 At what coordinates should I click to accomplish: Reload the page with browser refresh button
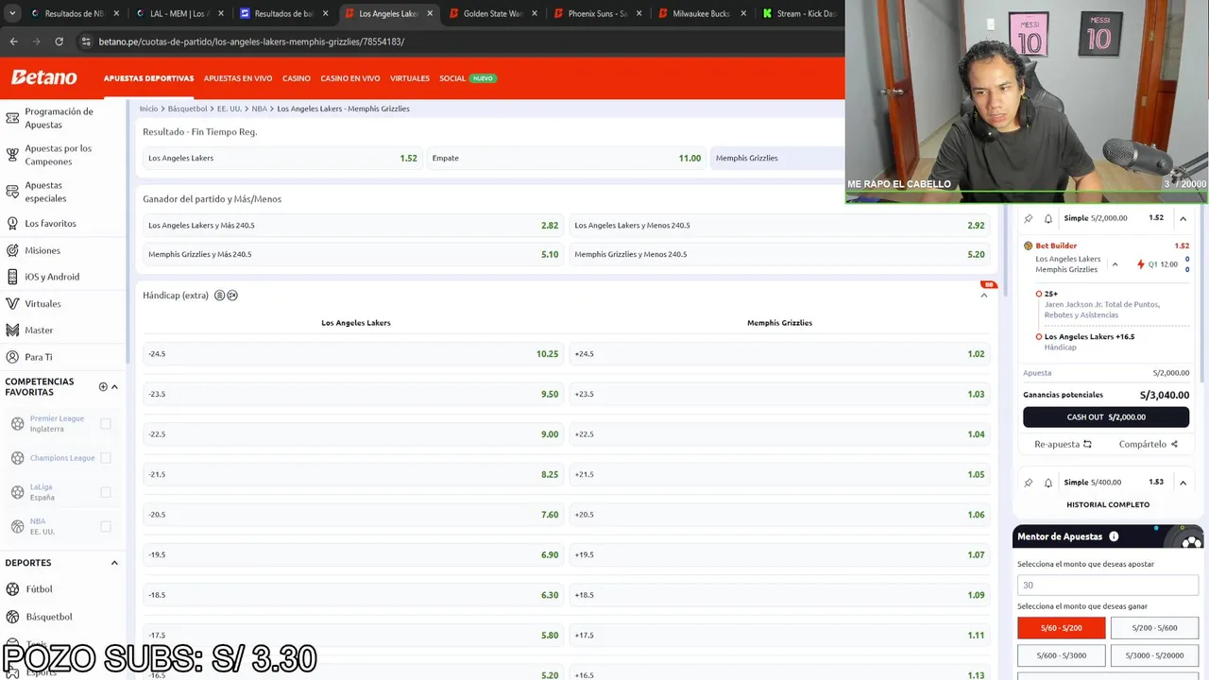pyautogui.click(x=59, y=42)
